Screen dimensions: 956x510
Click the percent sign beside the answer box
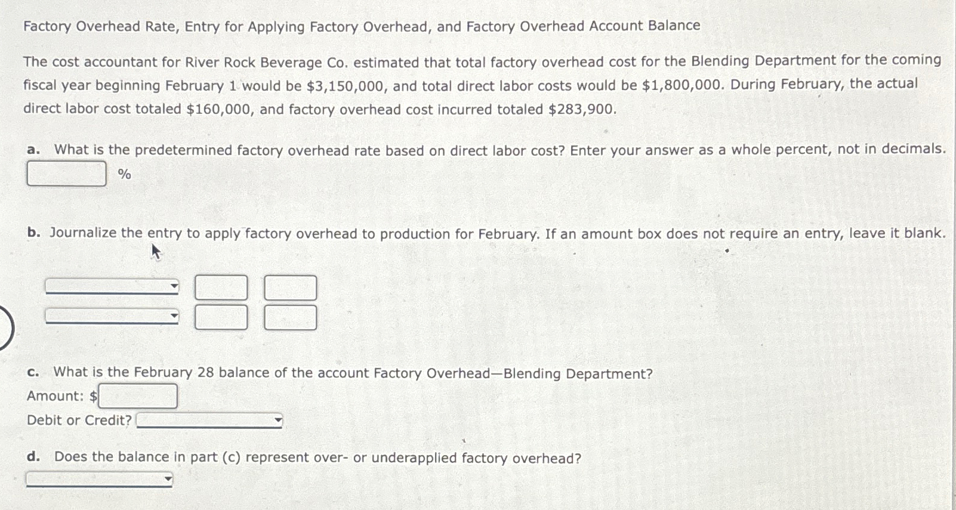point(124,174)
